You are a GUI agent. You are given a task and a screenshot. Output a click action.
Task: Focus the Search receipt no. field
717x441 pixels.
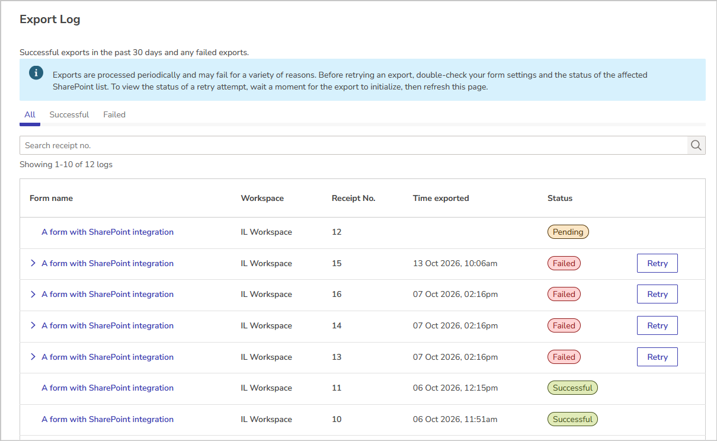(353, 145)
